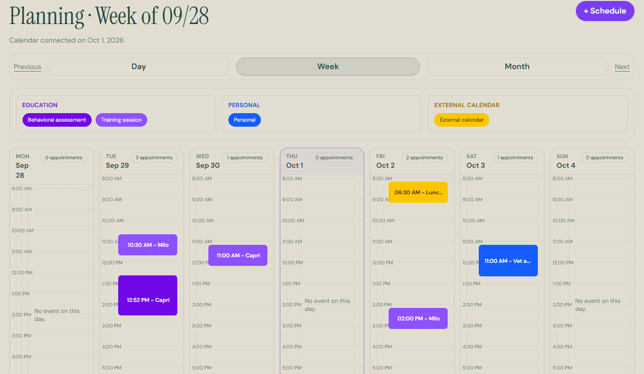Click the EDUCATION legend heading
Image resolution: width=644 pixels, height=374 pixels.
click(40, 105)
